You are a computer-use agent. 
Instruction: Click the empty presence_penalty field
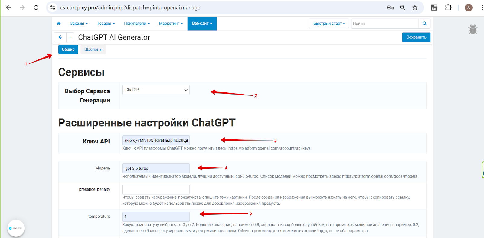point(156,189)
